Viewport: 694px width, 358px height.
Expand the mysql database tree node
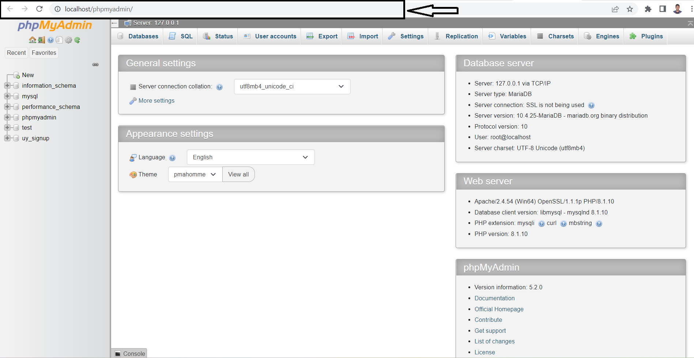click(7, 96)
